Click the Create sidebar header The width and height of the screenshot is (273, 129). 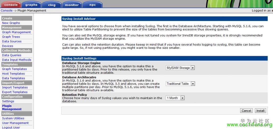(17, 18)
